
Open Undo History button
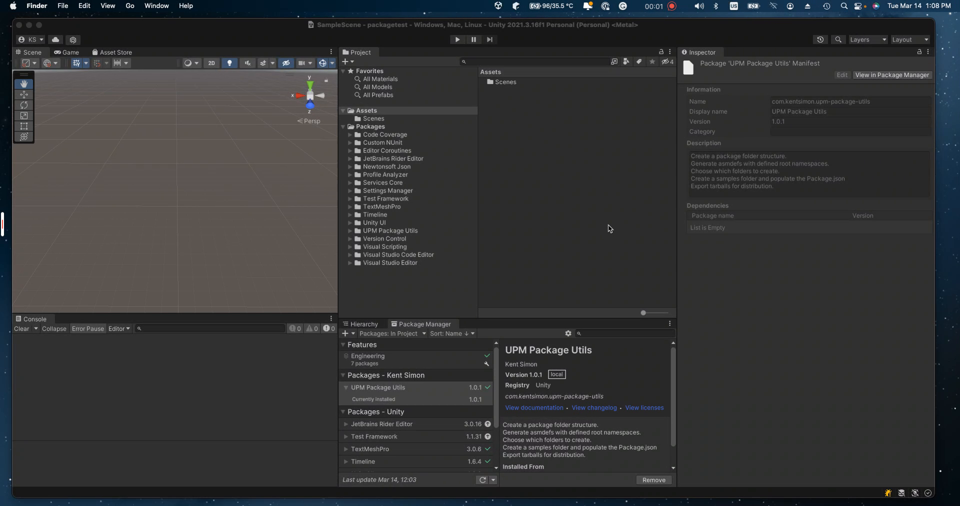pyautogui.click(x=820, y=39)
